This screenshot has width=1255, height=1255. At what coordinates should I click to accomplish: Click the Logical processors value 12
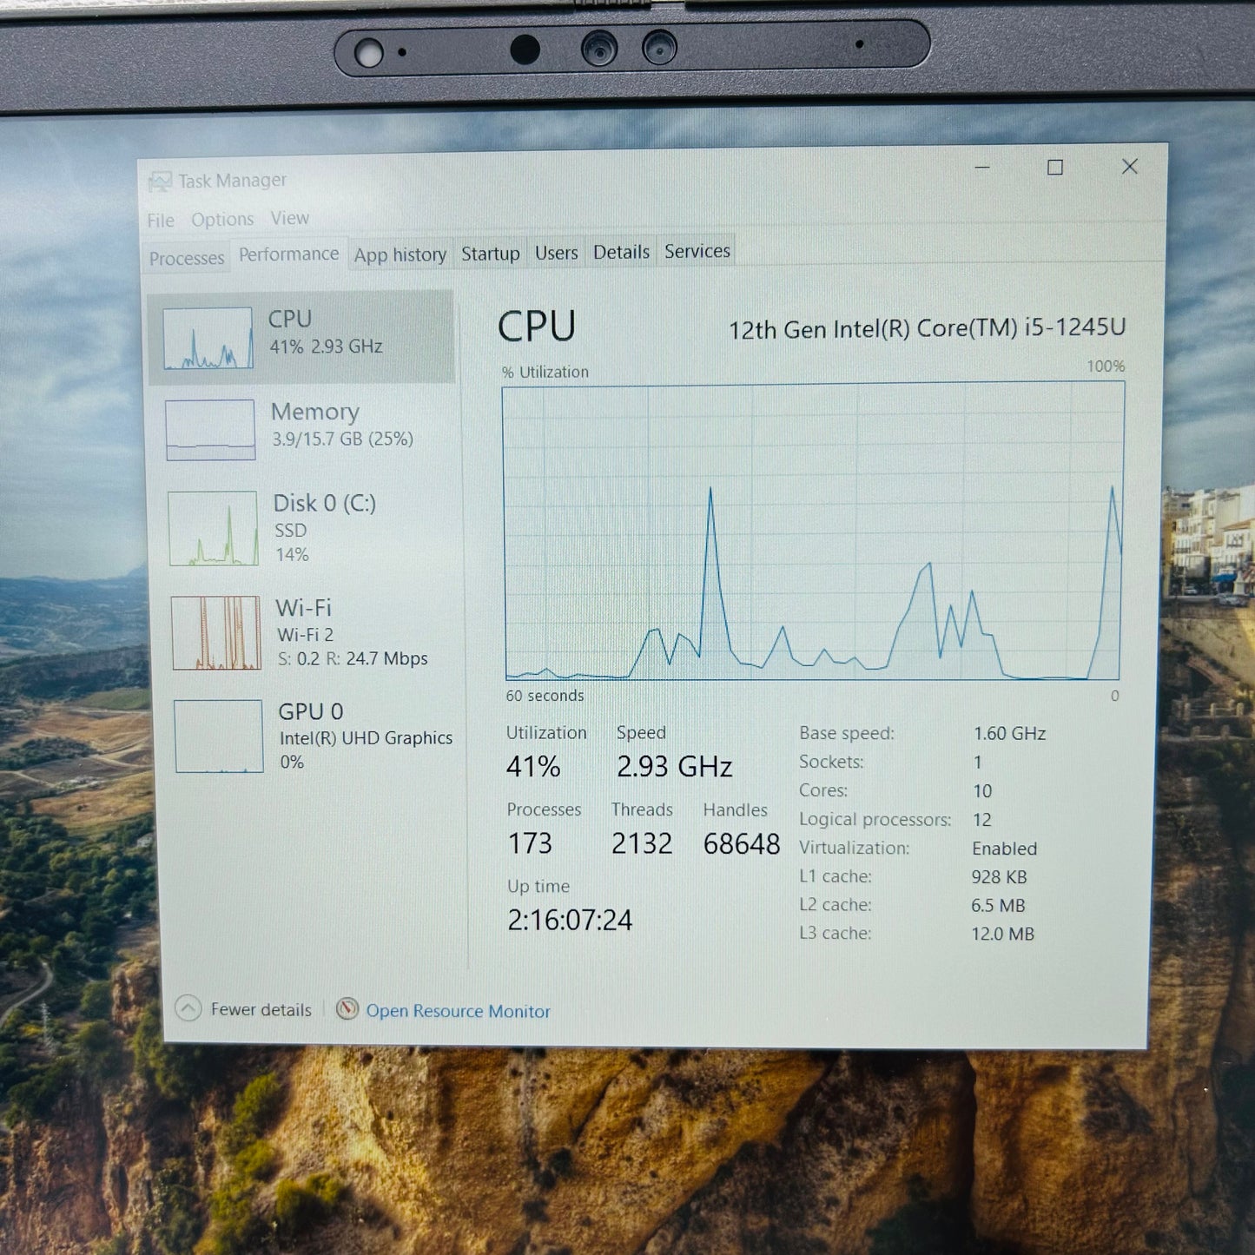click(982, 820)
